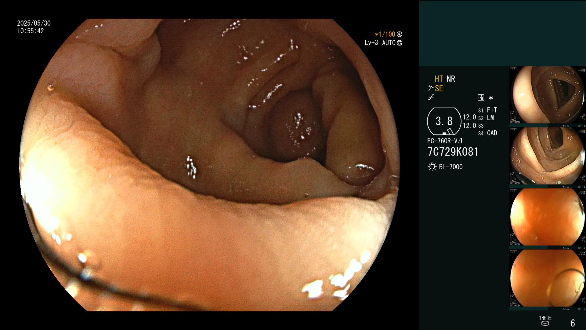Click the tone curve icon below SE
This screenshot has height=330, width=586.
click(x=431, y=97)
